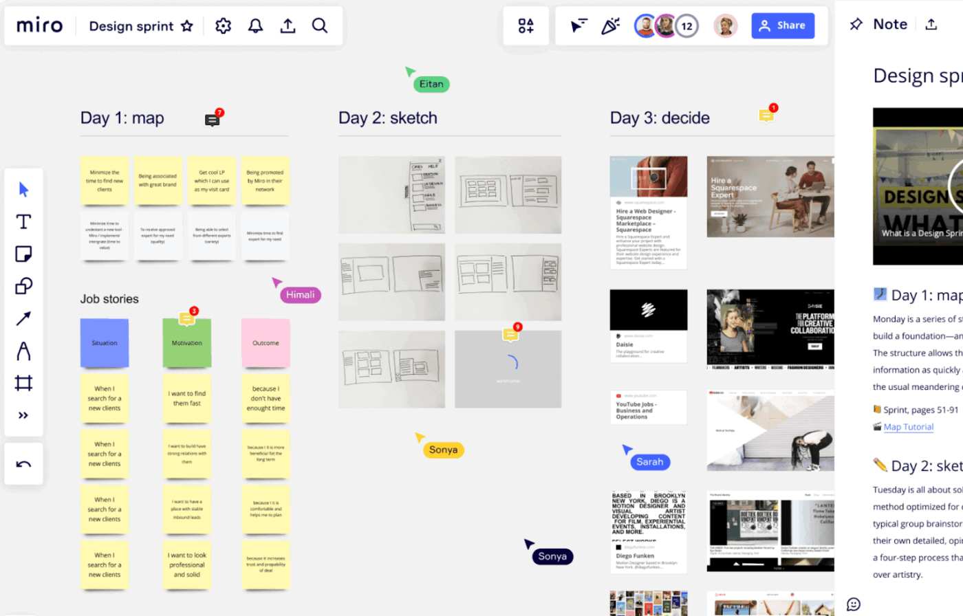Select the sticky note tool
Screen dimensions: 963x616
[x=23, y=254]
